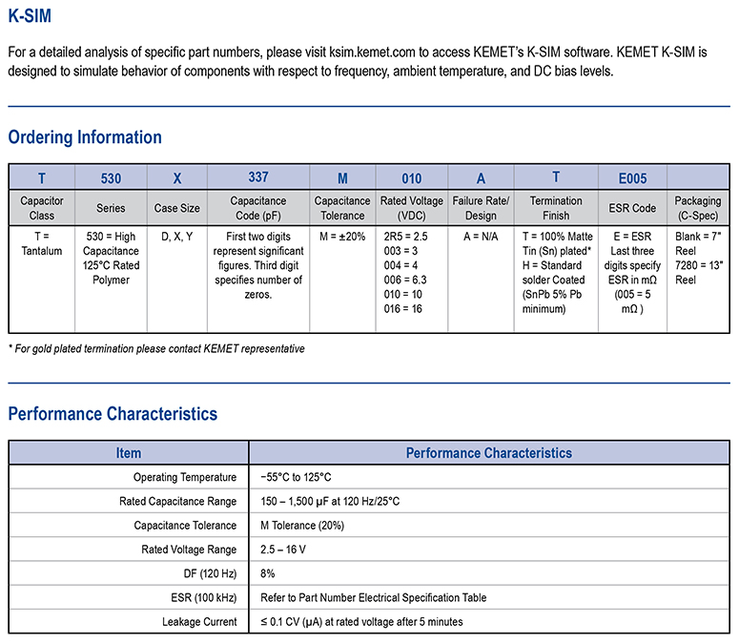Select the '530' series code cell

tap(111, 178)
